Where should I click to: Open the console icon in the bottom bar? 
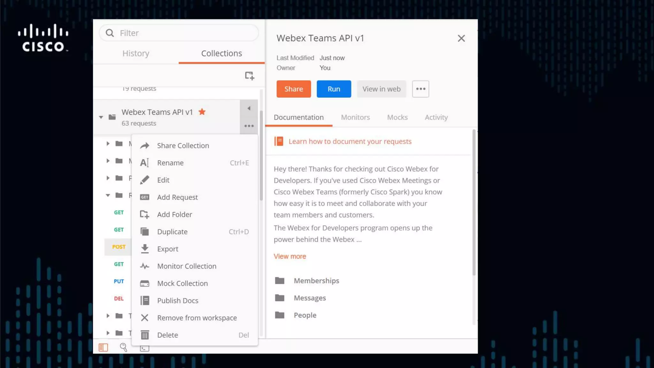pyautogui.click(x=144, y=348)
